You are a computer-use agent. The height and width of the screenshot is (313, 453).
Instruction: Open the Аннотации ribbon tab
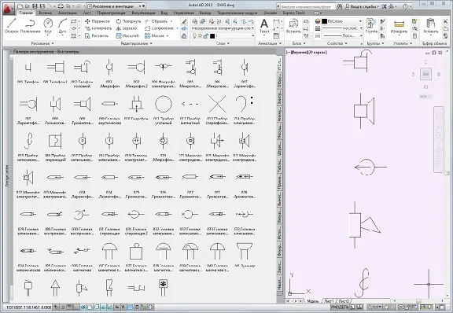[68, 13]
